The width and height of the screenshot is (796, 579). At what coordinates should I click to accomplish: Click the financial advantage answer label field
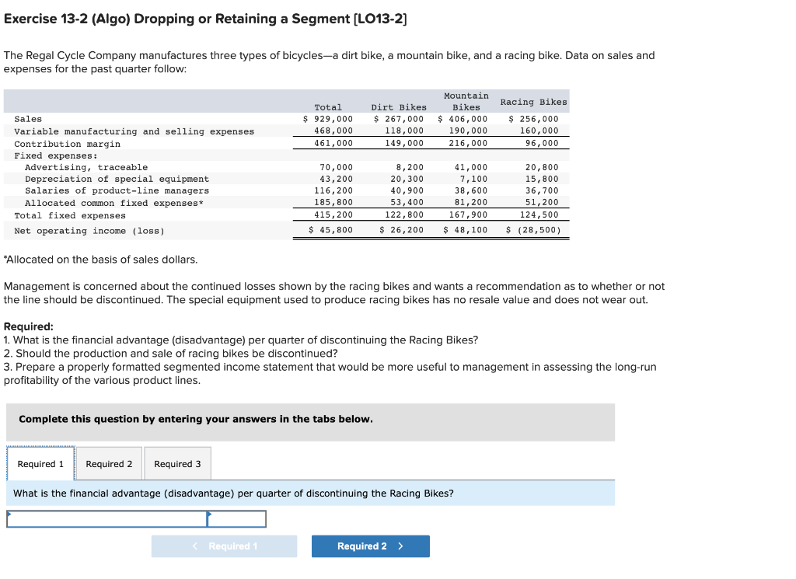pyautogui.click(x=106, y=518)
